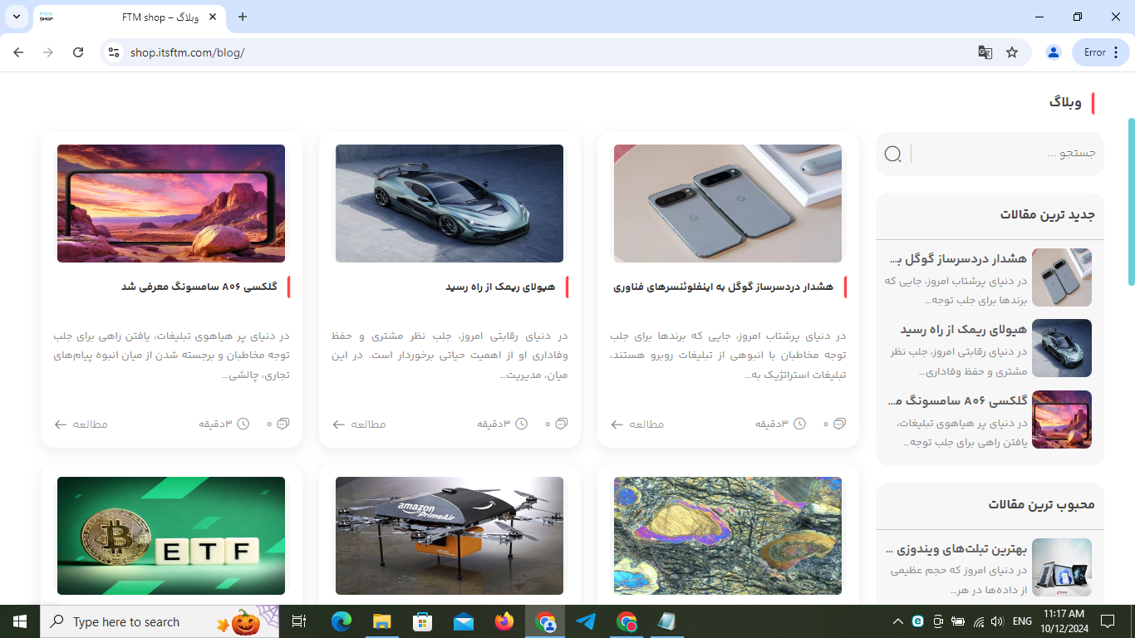Open the Rimac sports car card image
This screenshot has height=638, width=1135.
[x=450, y=204]
